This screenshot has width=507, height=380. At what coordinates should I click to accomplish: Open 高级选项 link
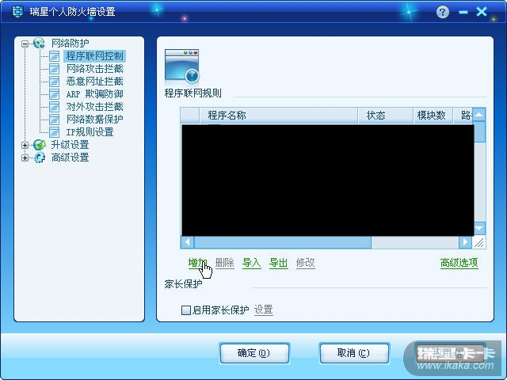(x=459, y=263)
